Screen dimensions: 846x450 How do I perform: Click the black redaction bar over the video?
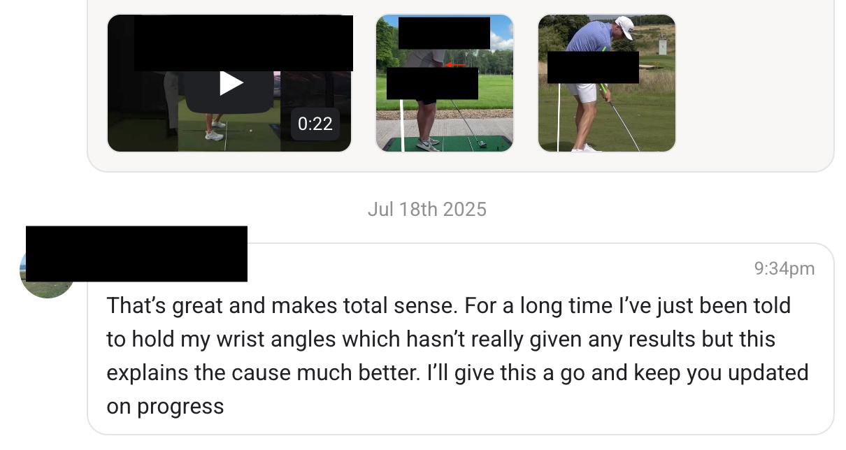243,43
